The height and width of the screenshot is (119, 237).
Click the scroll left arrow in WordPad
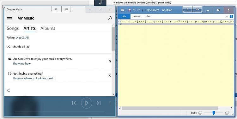click(120, 108)
